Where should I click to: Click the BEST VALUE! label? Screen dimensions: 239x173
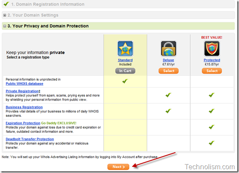(212, 37)
